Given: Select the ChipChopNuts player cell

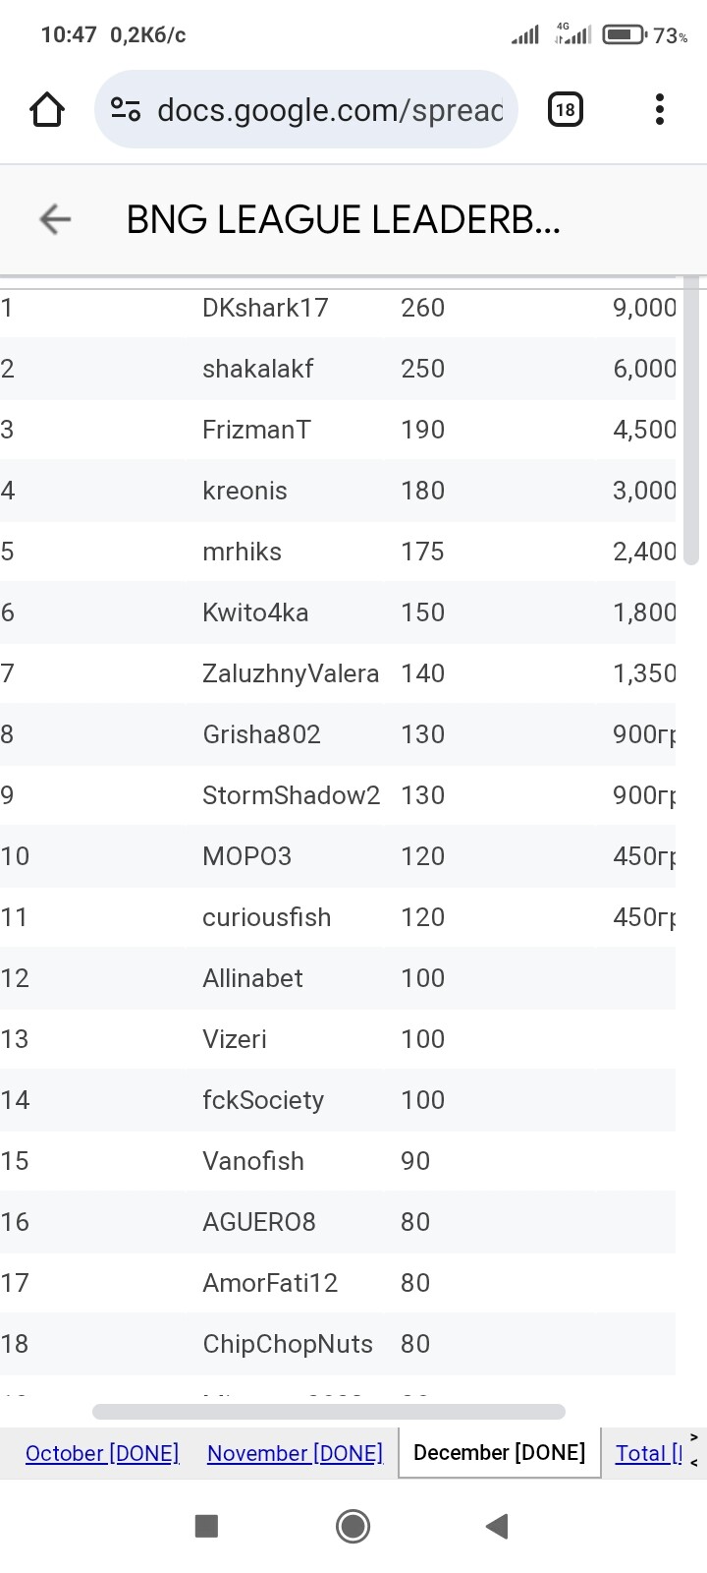Looking at the screenshot, I should tap(288, 1344).
